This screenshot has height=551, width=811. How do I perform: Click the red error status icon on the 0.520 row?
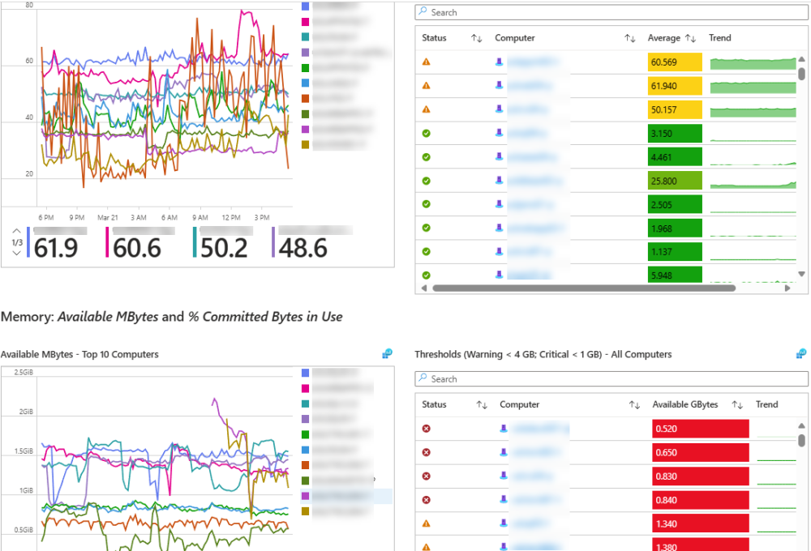click(426, 429)
